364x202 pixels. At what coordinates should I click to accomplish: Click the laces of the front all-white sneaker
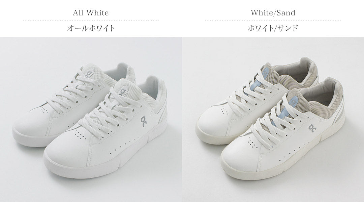click(x=109, y=116)
